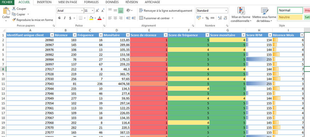
Task: Open the Standard number format dropdown
Action: [x=226, y=11]
